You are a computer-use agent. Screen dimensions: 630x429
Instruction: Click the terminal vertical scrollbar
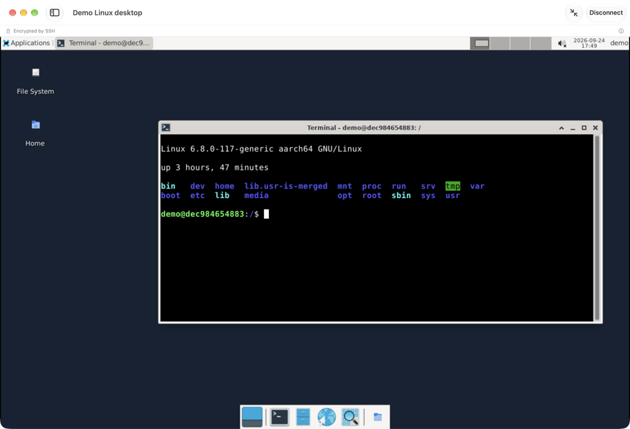(597, 228)
